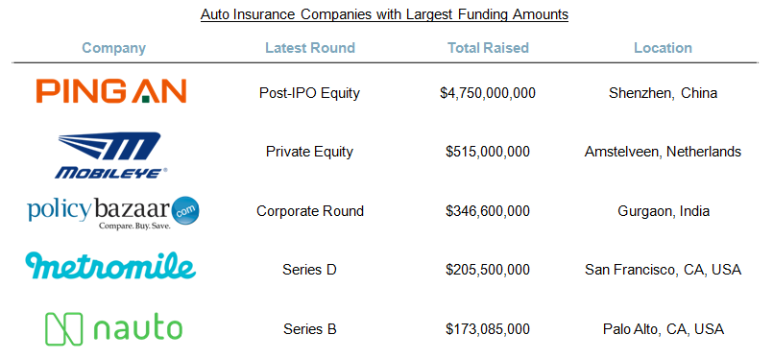Select the Company column header
773x359 pixels.
[114, 48]
